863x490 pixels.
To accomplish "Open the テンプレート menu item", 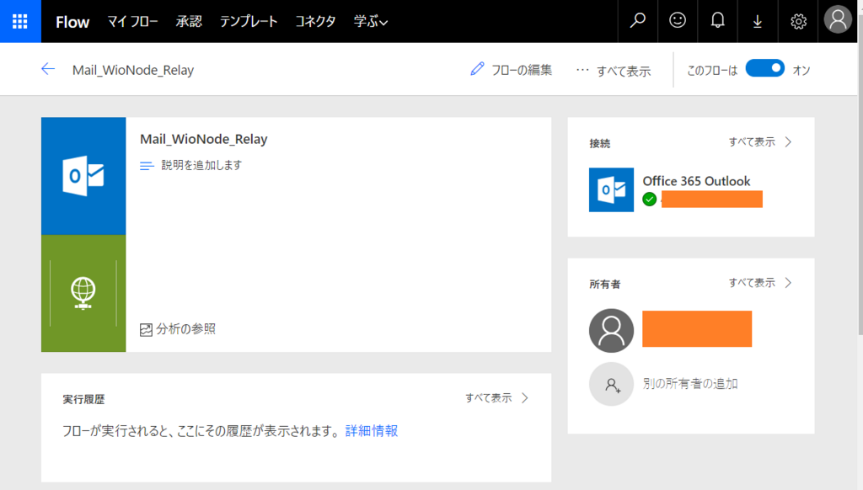I will pyautogui.click(x=249, y=21).
